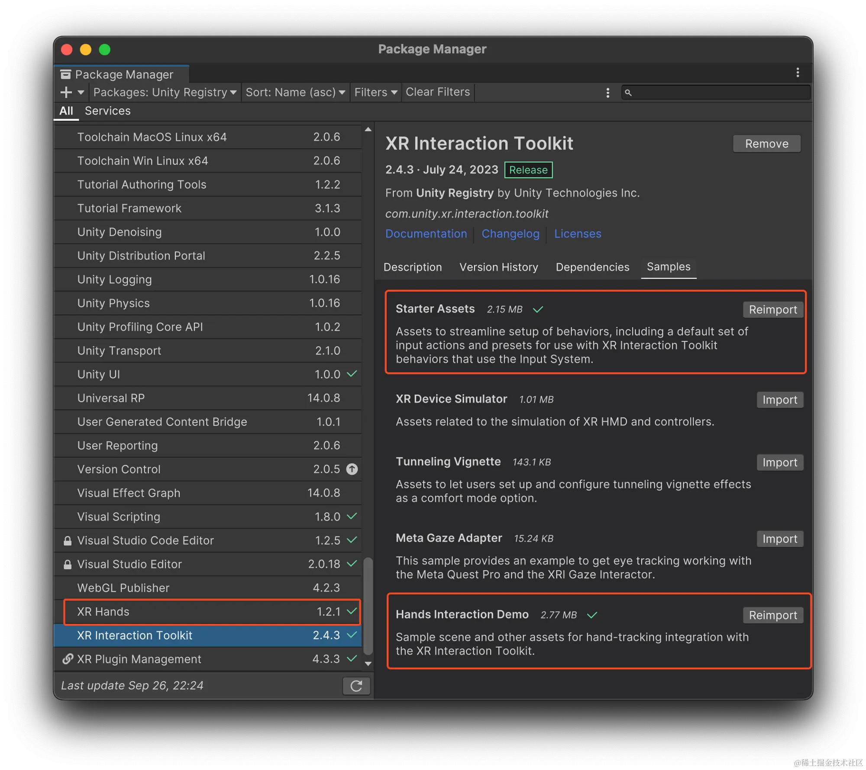Click the add package plus icon
Image resolution: width=866 pixels, height=770 pixels.
click(x=66, y=92)
